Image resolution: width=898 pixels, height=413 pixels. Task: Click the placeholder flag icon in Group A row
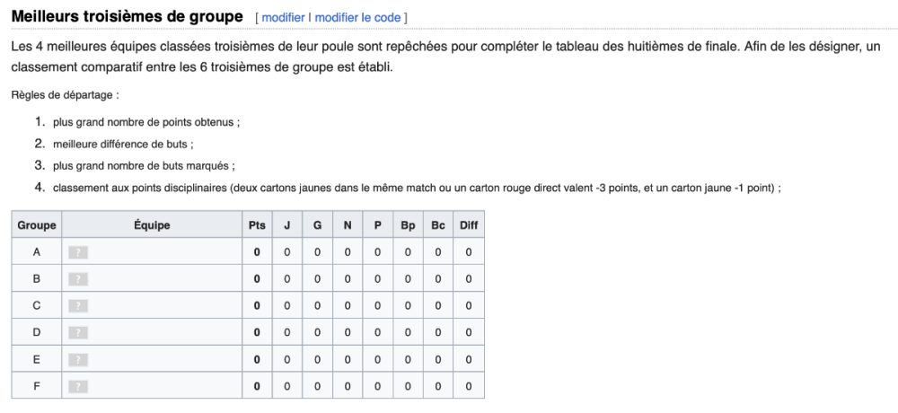pos(78,252)
